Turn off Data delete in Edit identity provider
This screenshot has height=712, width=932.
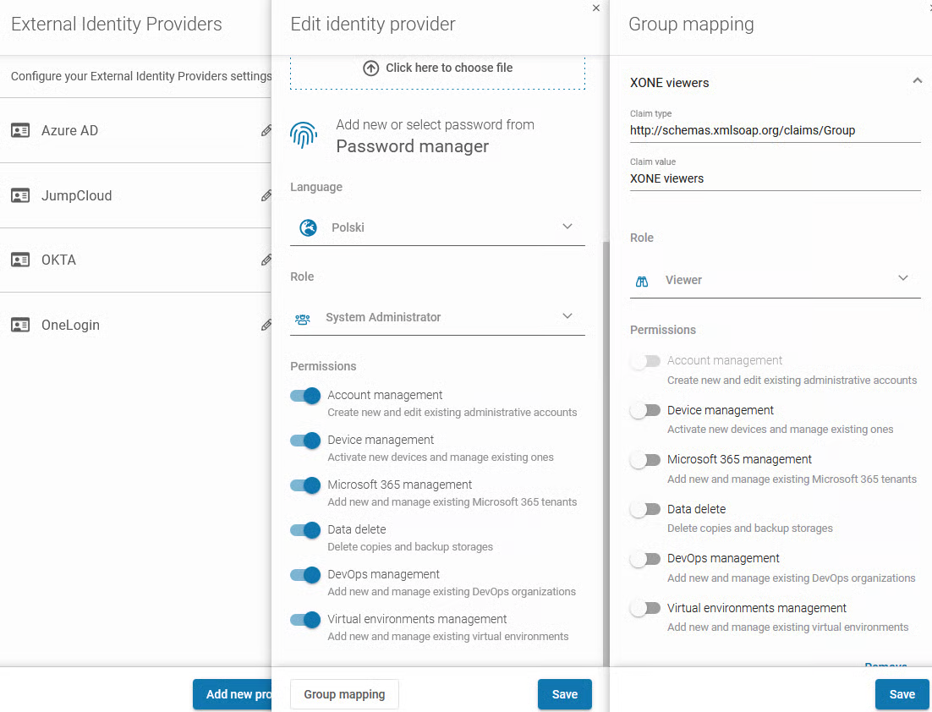[305, 530]
